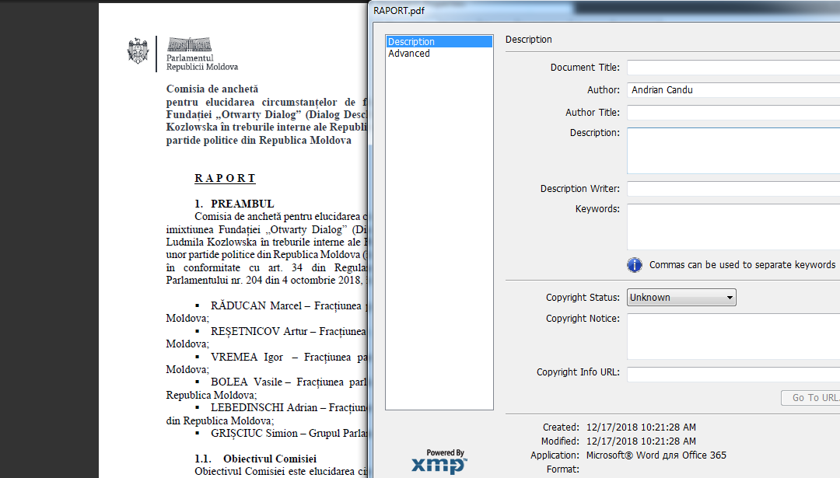Click the PREAMBUL section heading
Screen dimensions: 840x478
coord(242,204)
